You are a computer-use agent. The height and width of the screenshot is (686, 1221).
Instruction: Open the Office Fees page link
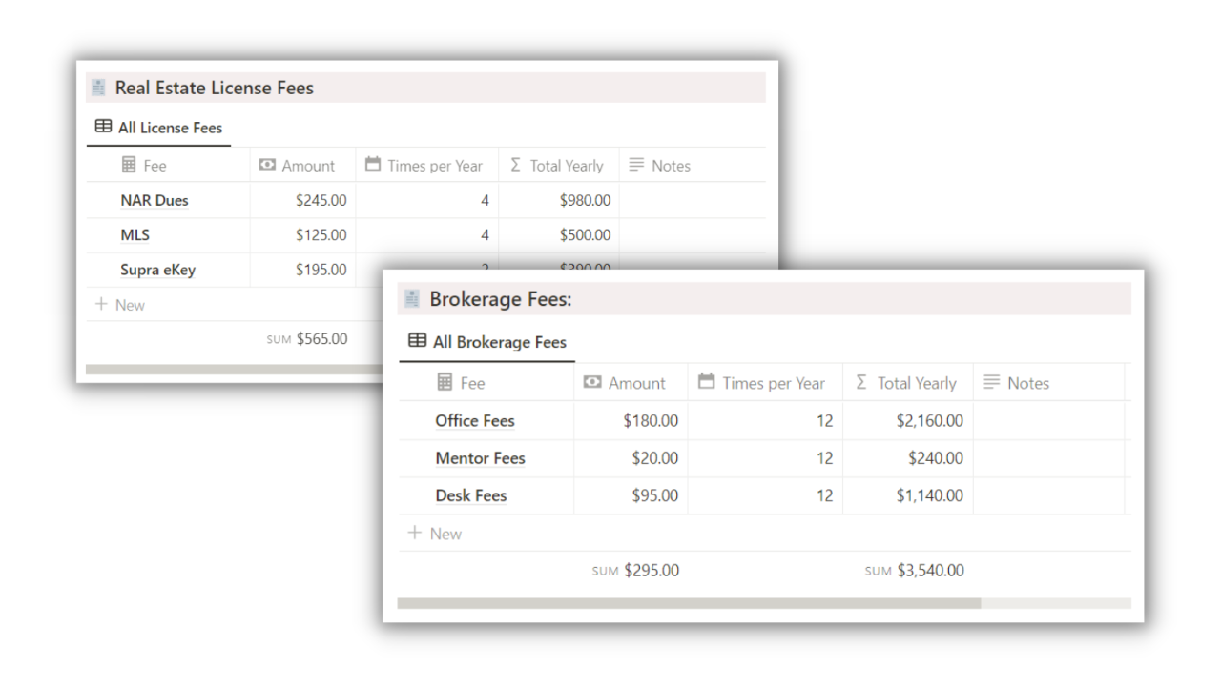point(475,420)
